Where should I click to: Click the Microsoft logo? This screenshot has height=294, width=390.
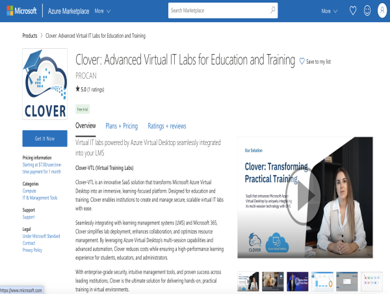[21, 10]
